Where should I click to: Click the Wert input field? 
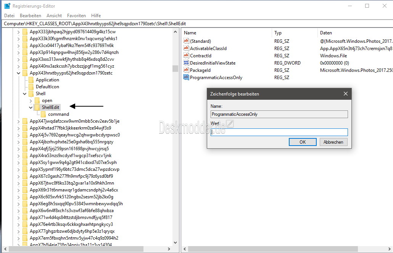click(x=279, y=132)
